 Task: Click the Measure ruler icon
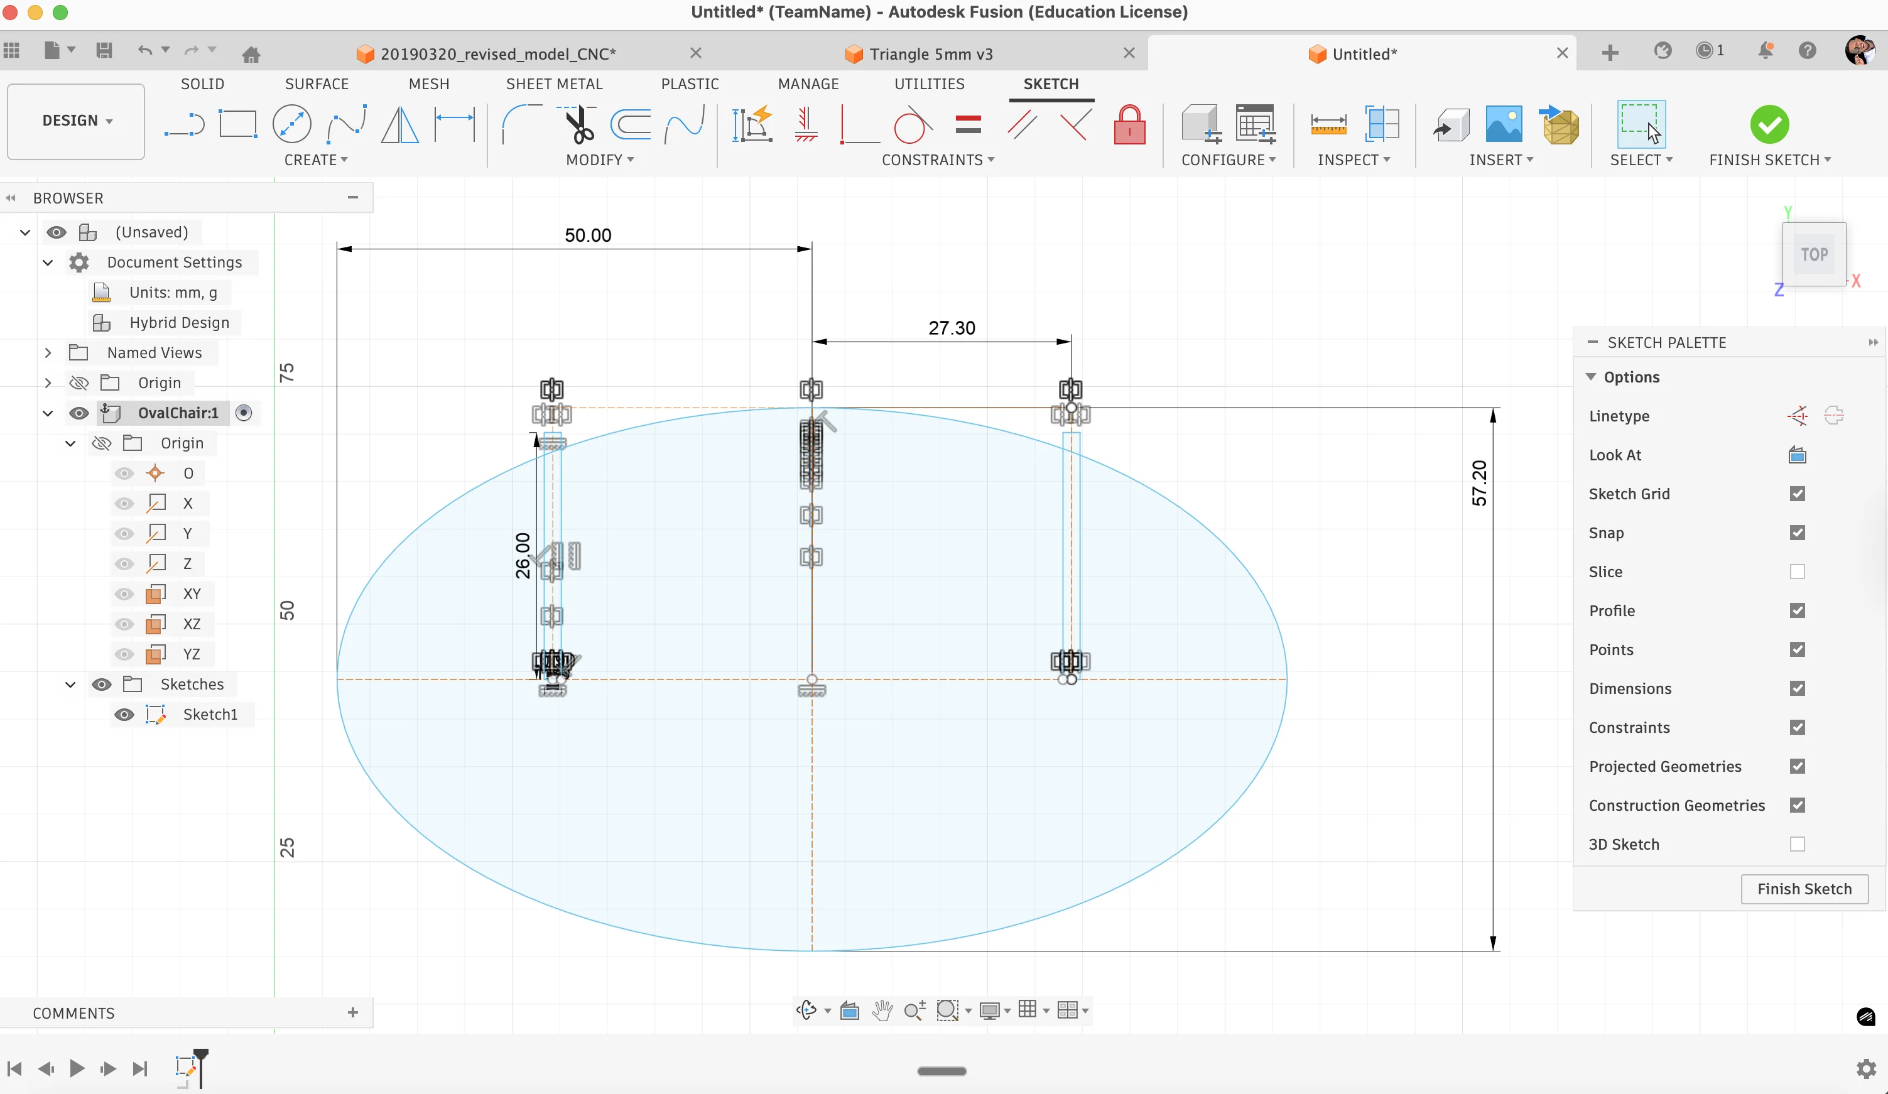pyautogui.click(x=1328, y=124)
